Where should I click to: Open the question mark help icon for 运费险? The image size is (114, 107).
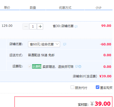point(80,67)
